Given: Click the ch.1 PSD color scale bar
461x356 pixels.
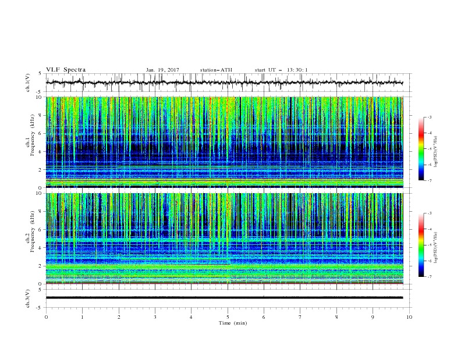Looking at the screenshot, I should (x=421, y=149).
